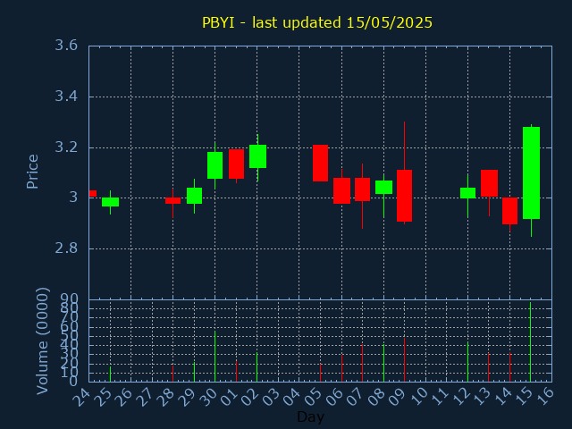Click the chart title PBYI last updated 15/05/2025

tap(317, 22)
